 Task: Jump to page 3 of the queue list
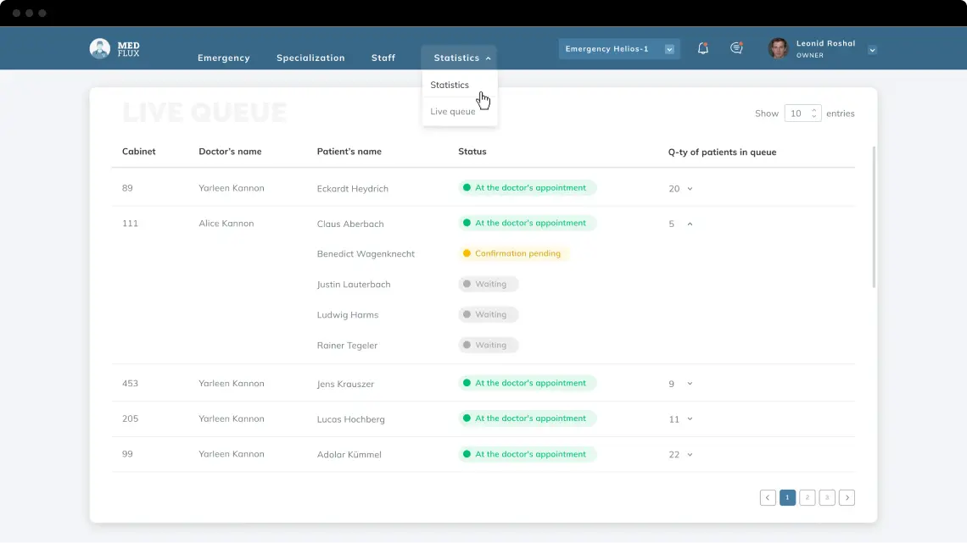tap(827, 497)
